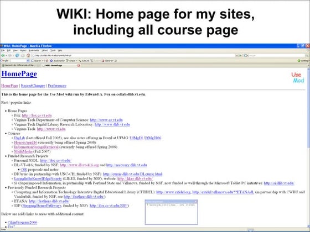This screenshot has width=310, height=232.
Task: Open the Personal NSDL doc.cs.vt.edu link
Action: 56,161
